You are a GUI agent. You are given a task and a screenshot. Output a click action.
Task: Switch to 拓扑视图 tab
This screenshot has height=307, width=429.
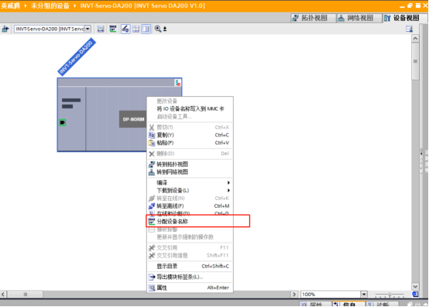tap(311, 18)
